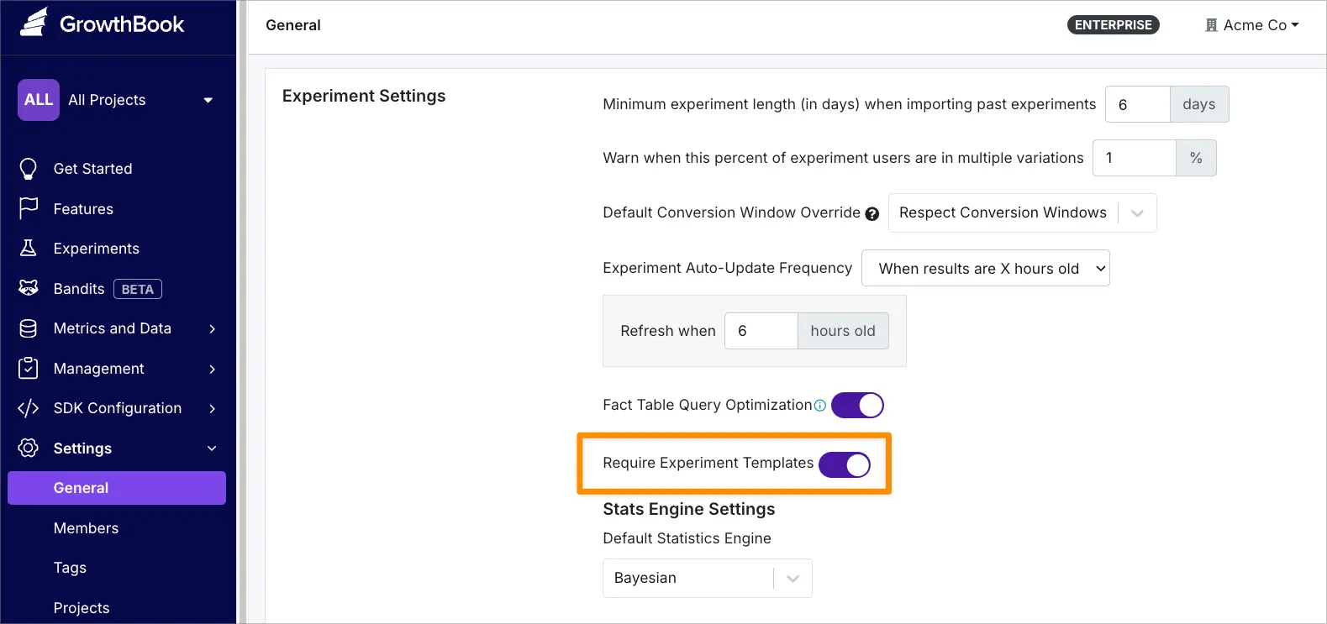Click the Get Started lightbulb icon

tap(29, 169)
